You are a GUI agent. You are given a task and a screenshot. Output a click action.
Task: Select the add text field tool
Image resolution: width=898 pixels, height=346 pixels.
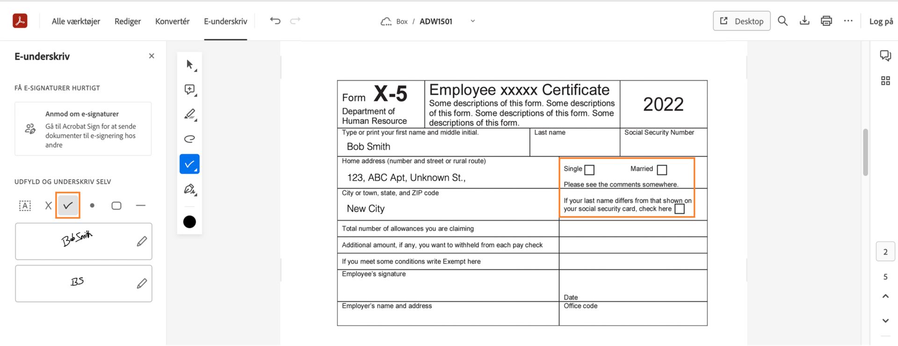coord(25,206)
